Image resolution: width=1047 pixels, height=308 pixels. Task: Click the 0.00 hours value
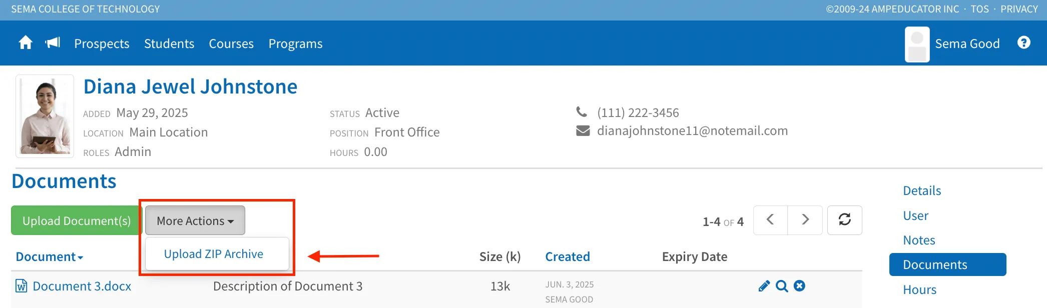[376, 151]
